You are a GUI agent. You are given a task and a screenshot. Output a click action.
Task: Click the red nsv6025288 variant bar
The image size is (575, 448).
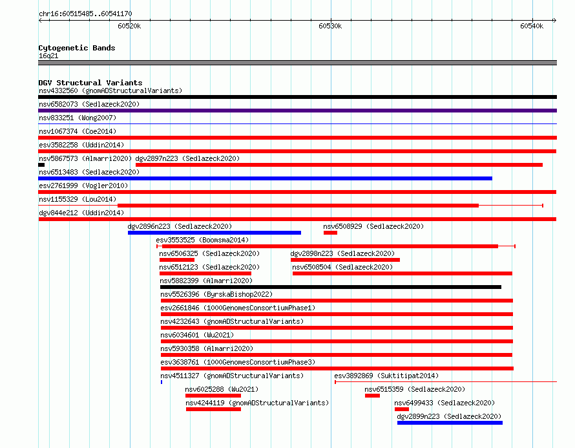point(213,396)
